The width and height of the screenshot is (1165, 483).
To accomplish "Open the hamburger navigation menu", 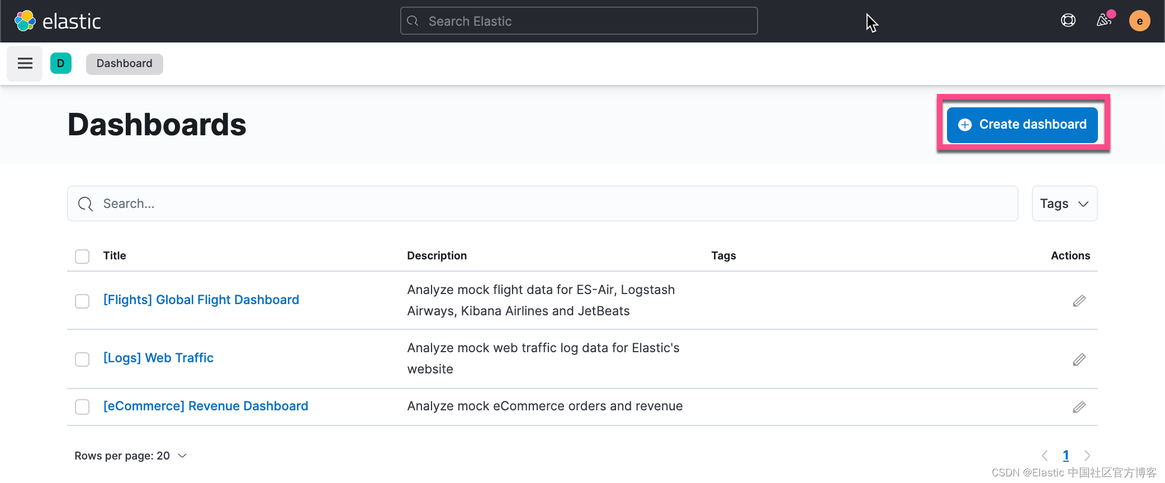I will pos(25,64).
